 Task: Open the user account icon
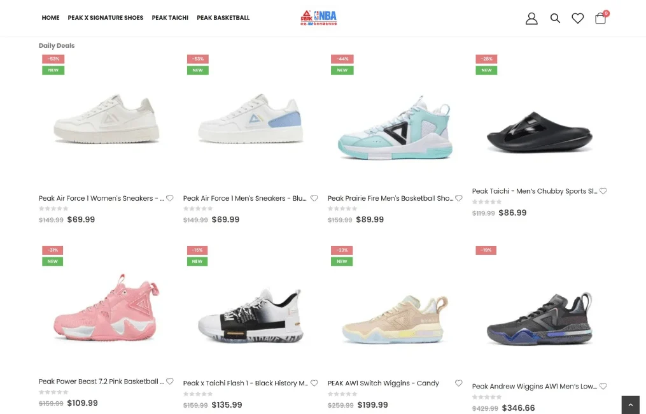pyautogui.click(x=531, y=18)
